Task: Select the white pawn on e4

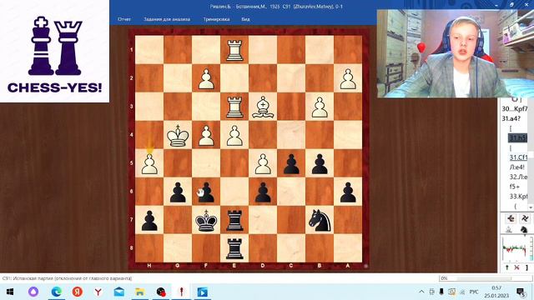Action: click(x=234, y=136)
